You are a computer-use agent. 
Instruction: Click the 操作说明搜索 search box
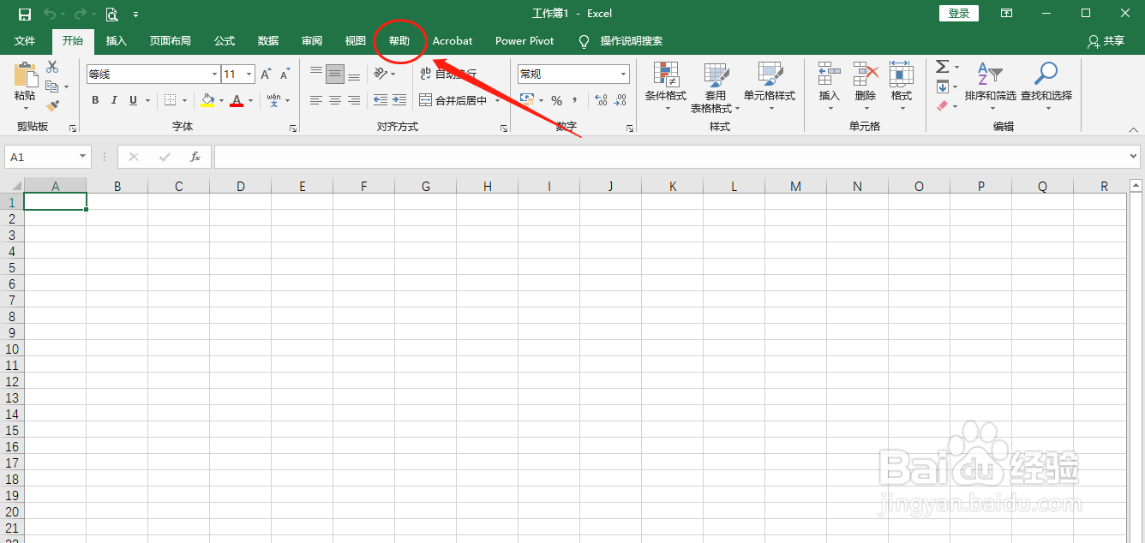click(x=631, y=41)
